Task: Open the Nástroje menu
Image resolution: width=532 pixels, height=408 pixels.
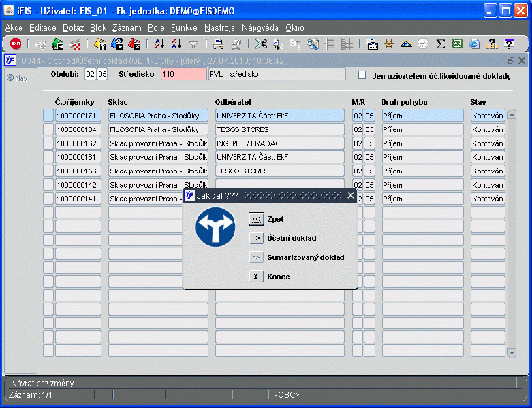Action: click(219, 28)
